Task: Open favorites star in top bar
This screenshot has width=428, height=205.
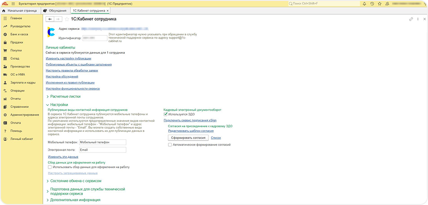Action: tap(380, 4)
